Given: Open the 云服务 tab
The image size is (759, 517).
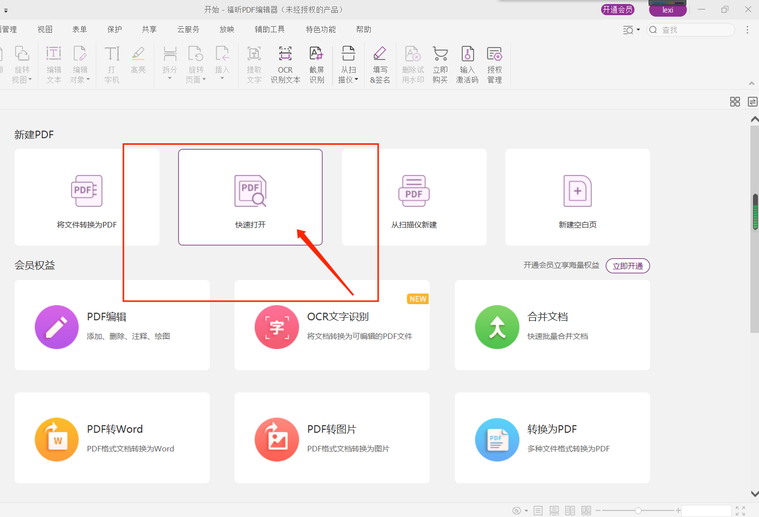Looking at the screenshot, I should click(x=188, y=29).
